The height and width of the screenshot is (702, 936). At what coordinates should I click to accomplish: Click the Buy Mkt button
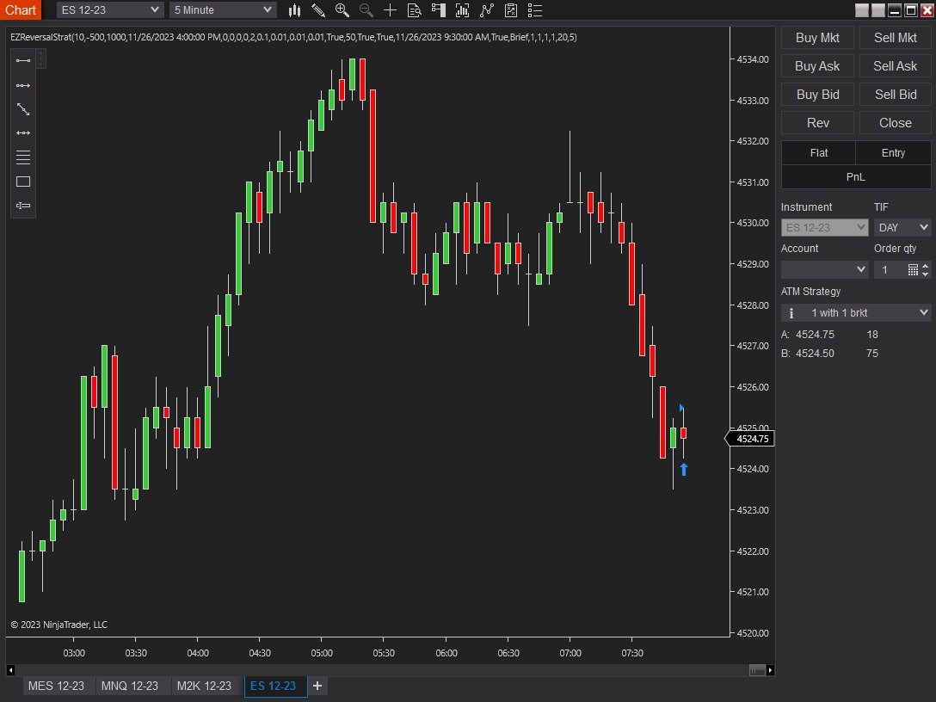coord(817,38)
